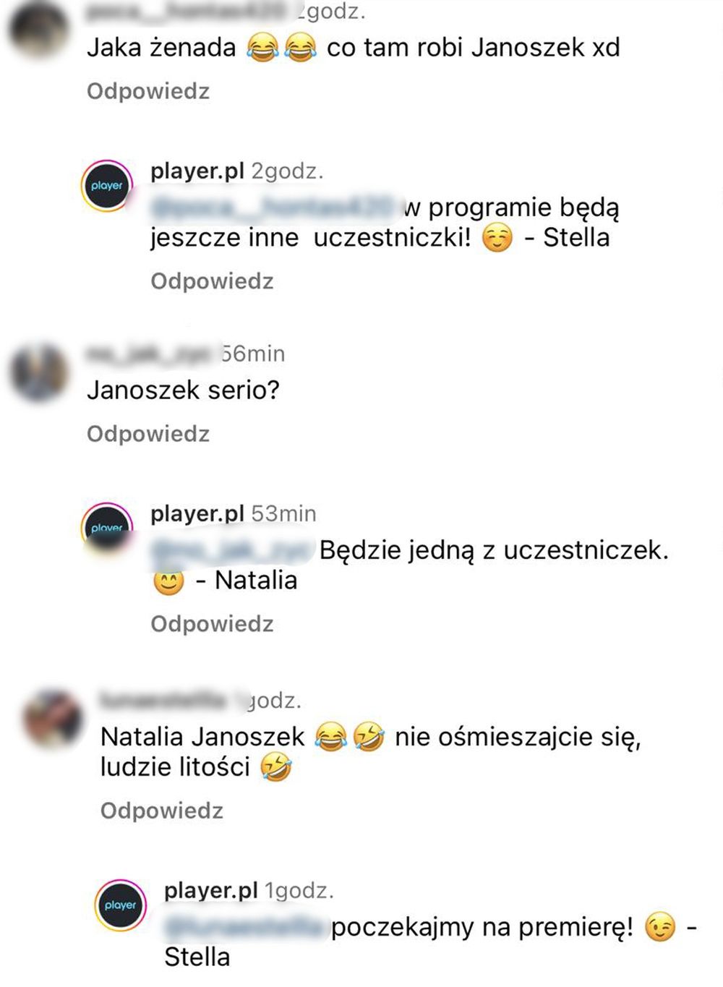This screenshot has height=987, width=723.
Task: Open blurred avatar of 'Jaka żenada' commenter
Action: tap(37, 29)
